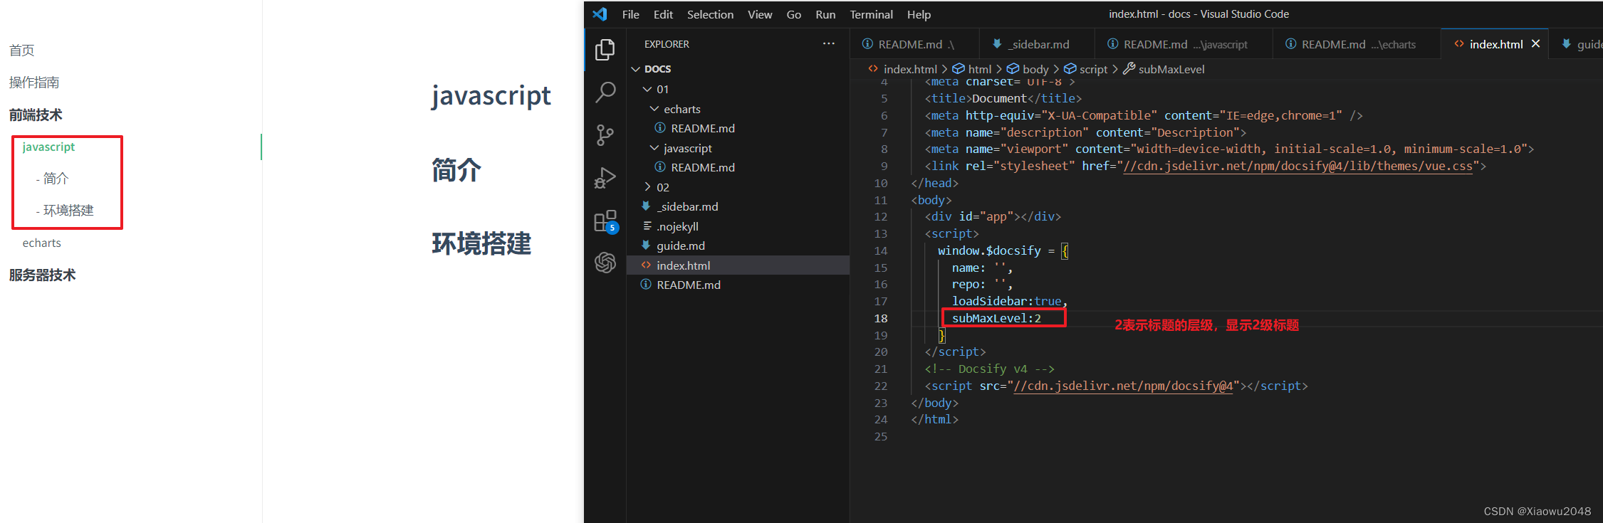Viewport: 1603px width, 523px height.
Task: Open the Help menu
Action: 919,14
